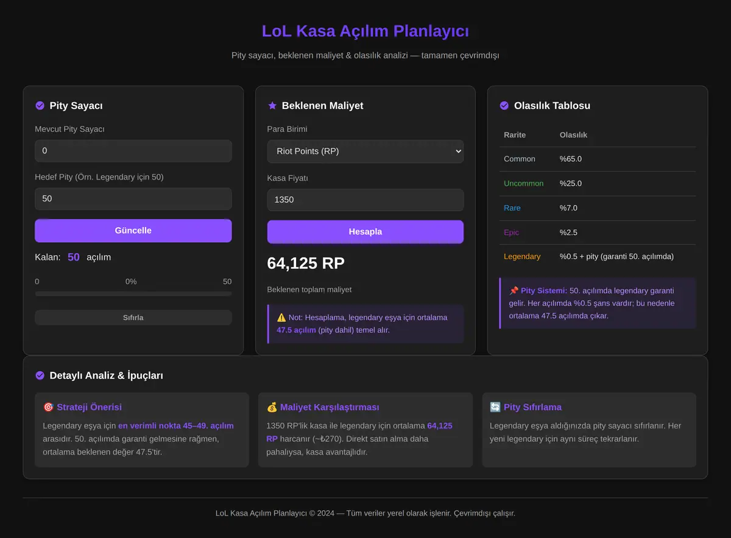Click the 'en verimli nokta 45–49. açılım' text
731x538 pixels.
176,426
